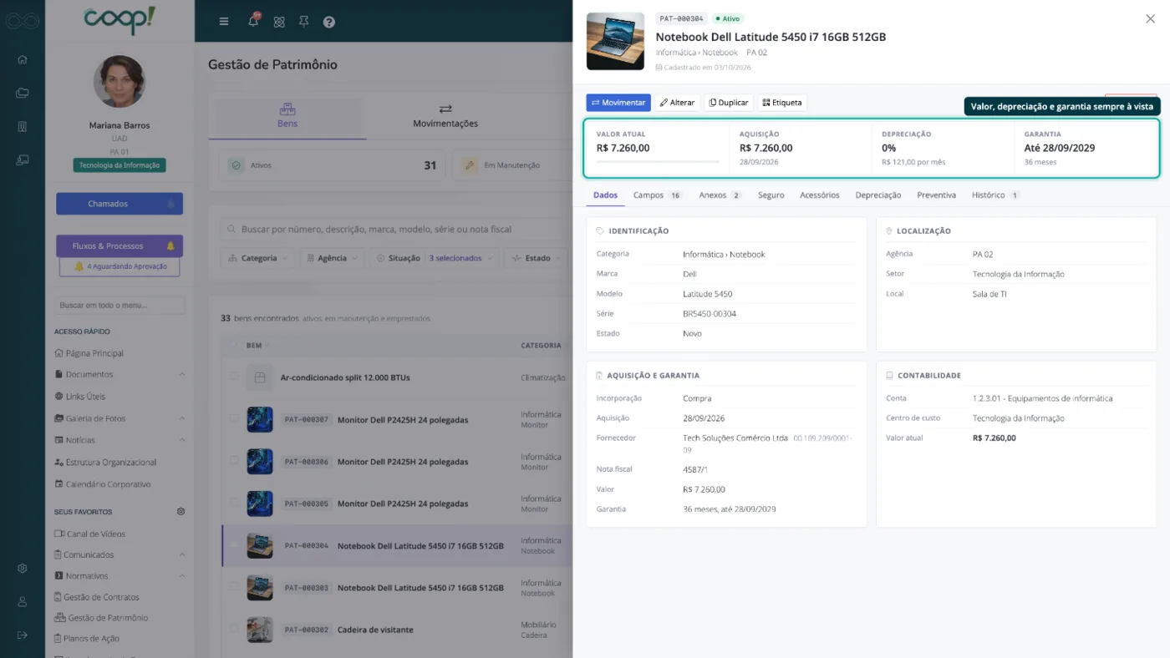The width and height of the screenshot is (1170, 658).
Task: Select the checkbox for PAT-000303 row
Action: [x=234, y=588]
